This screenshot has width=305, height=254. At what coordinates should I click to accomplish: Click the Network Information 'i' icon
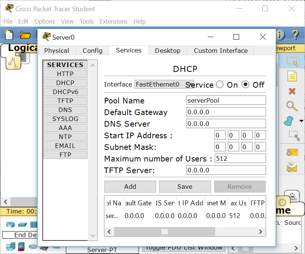click(281, 35)
